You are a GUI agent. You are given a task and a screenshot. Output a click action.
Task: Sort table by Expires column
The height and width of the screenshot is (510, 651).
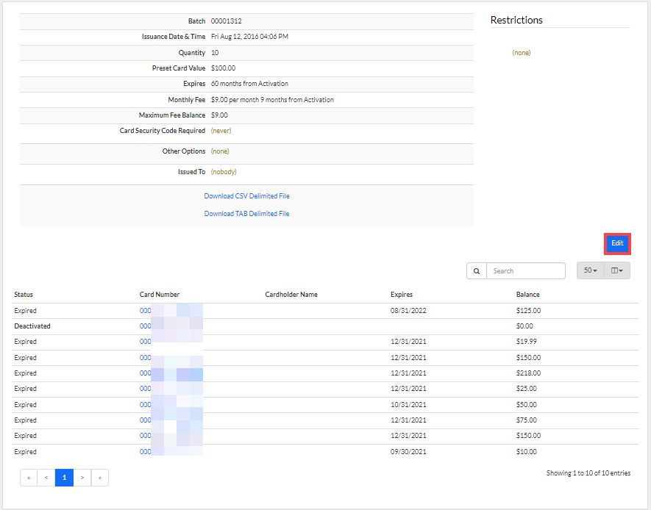(x=401, y=295)
